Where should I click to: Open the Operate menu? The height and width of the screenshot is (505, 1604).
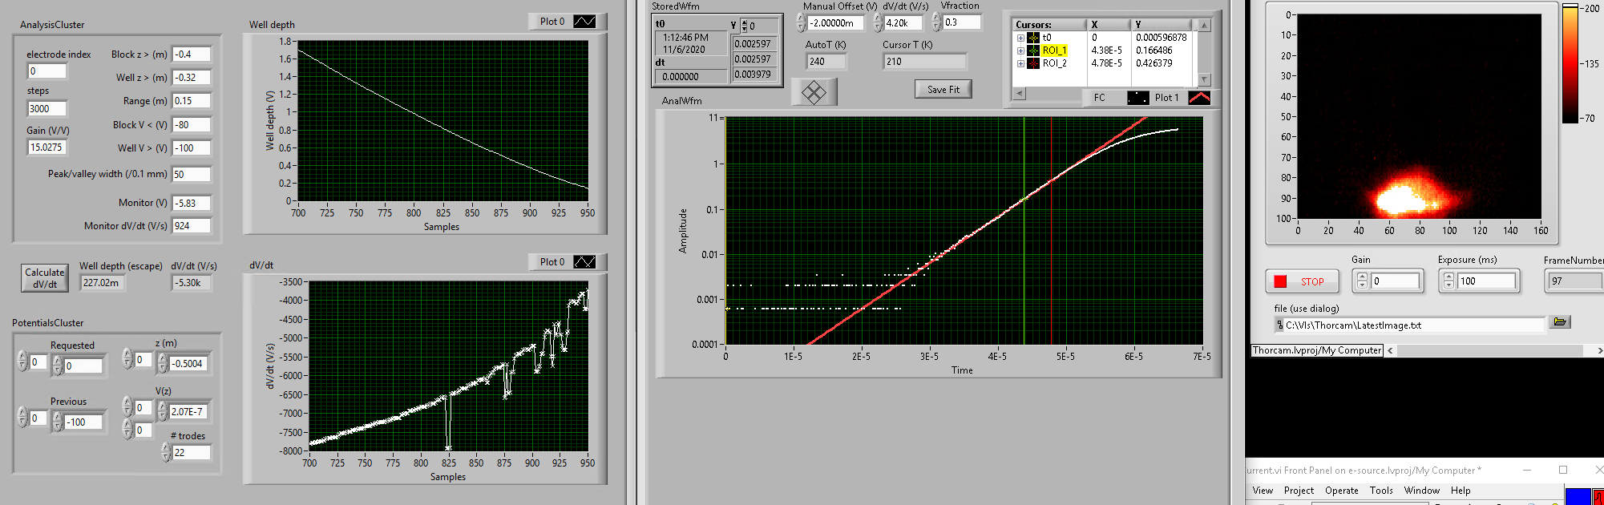pyautogui.click(x=1341, y=491)
